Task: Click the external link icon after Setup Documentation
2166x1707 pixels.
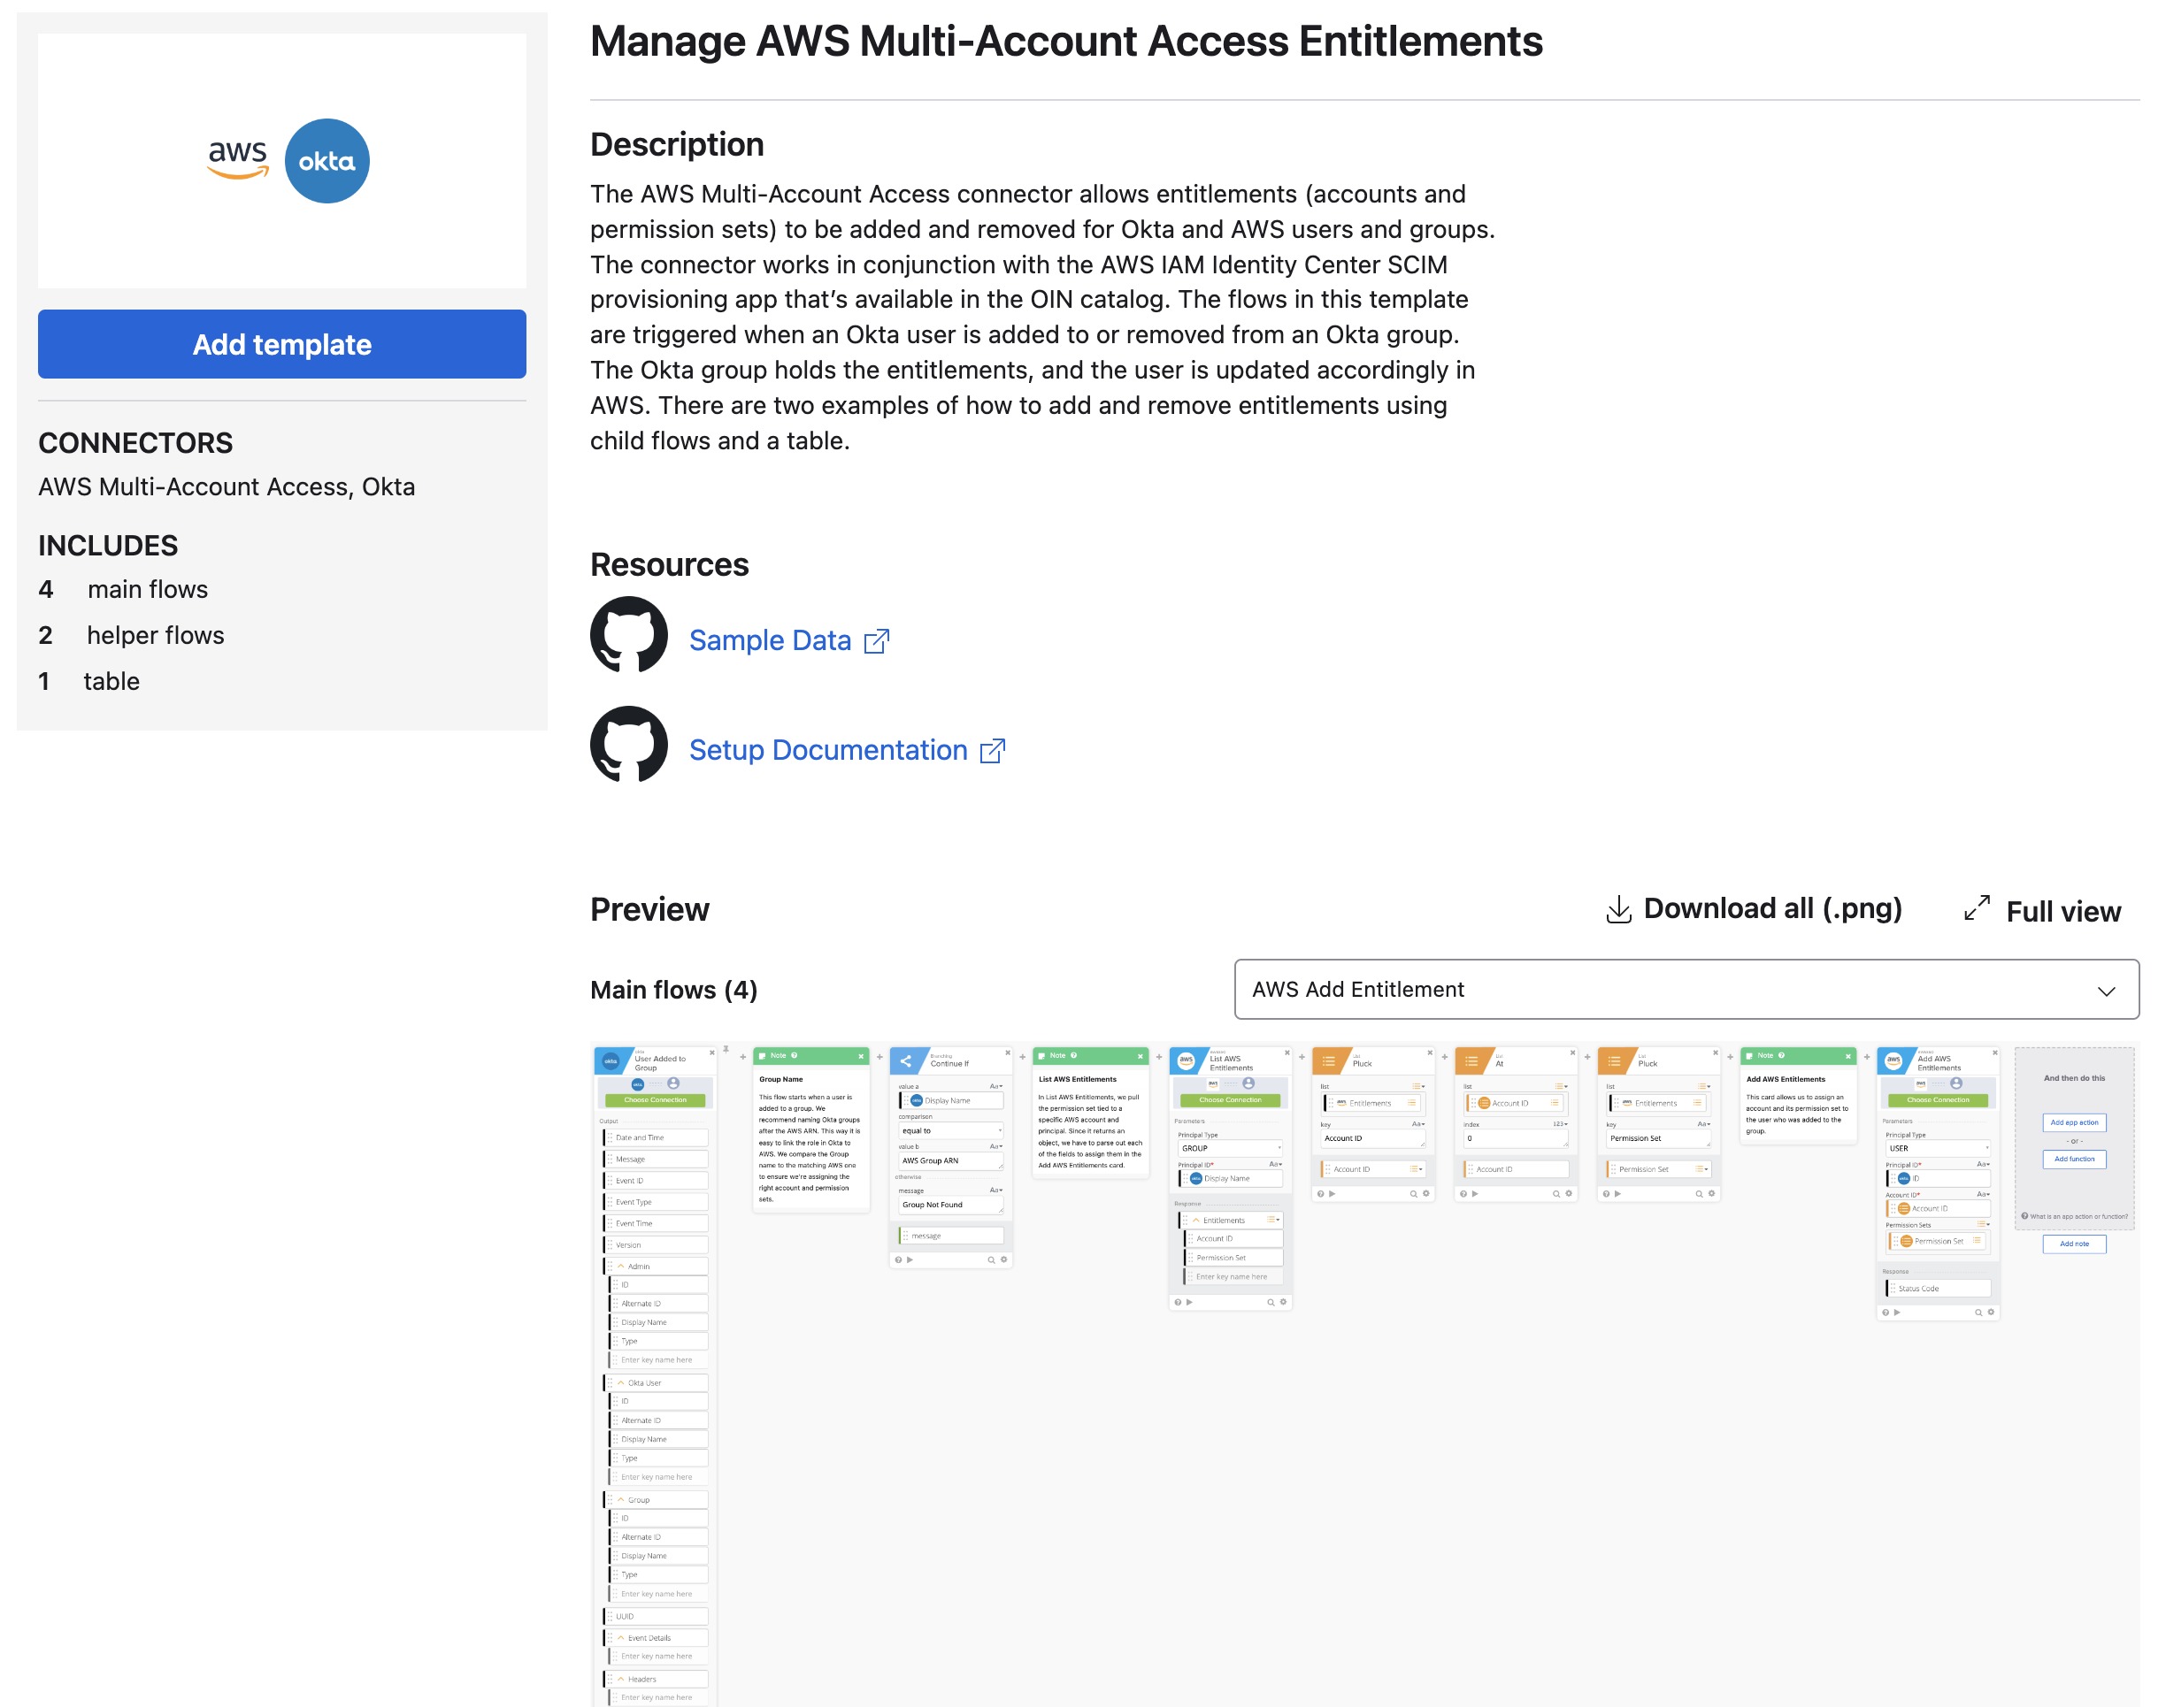Action: (x=993, y=751)
